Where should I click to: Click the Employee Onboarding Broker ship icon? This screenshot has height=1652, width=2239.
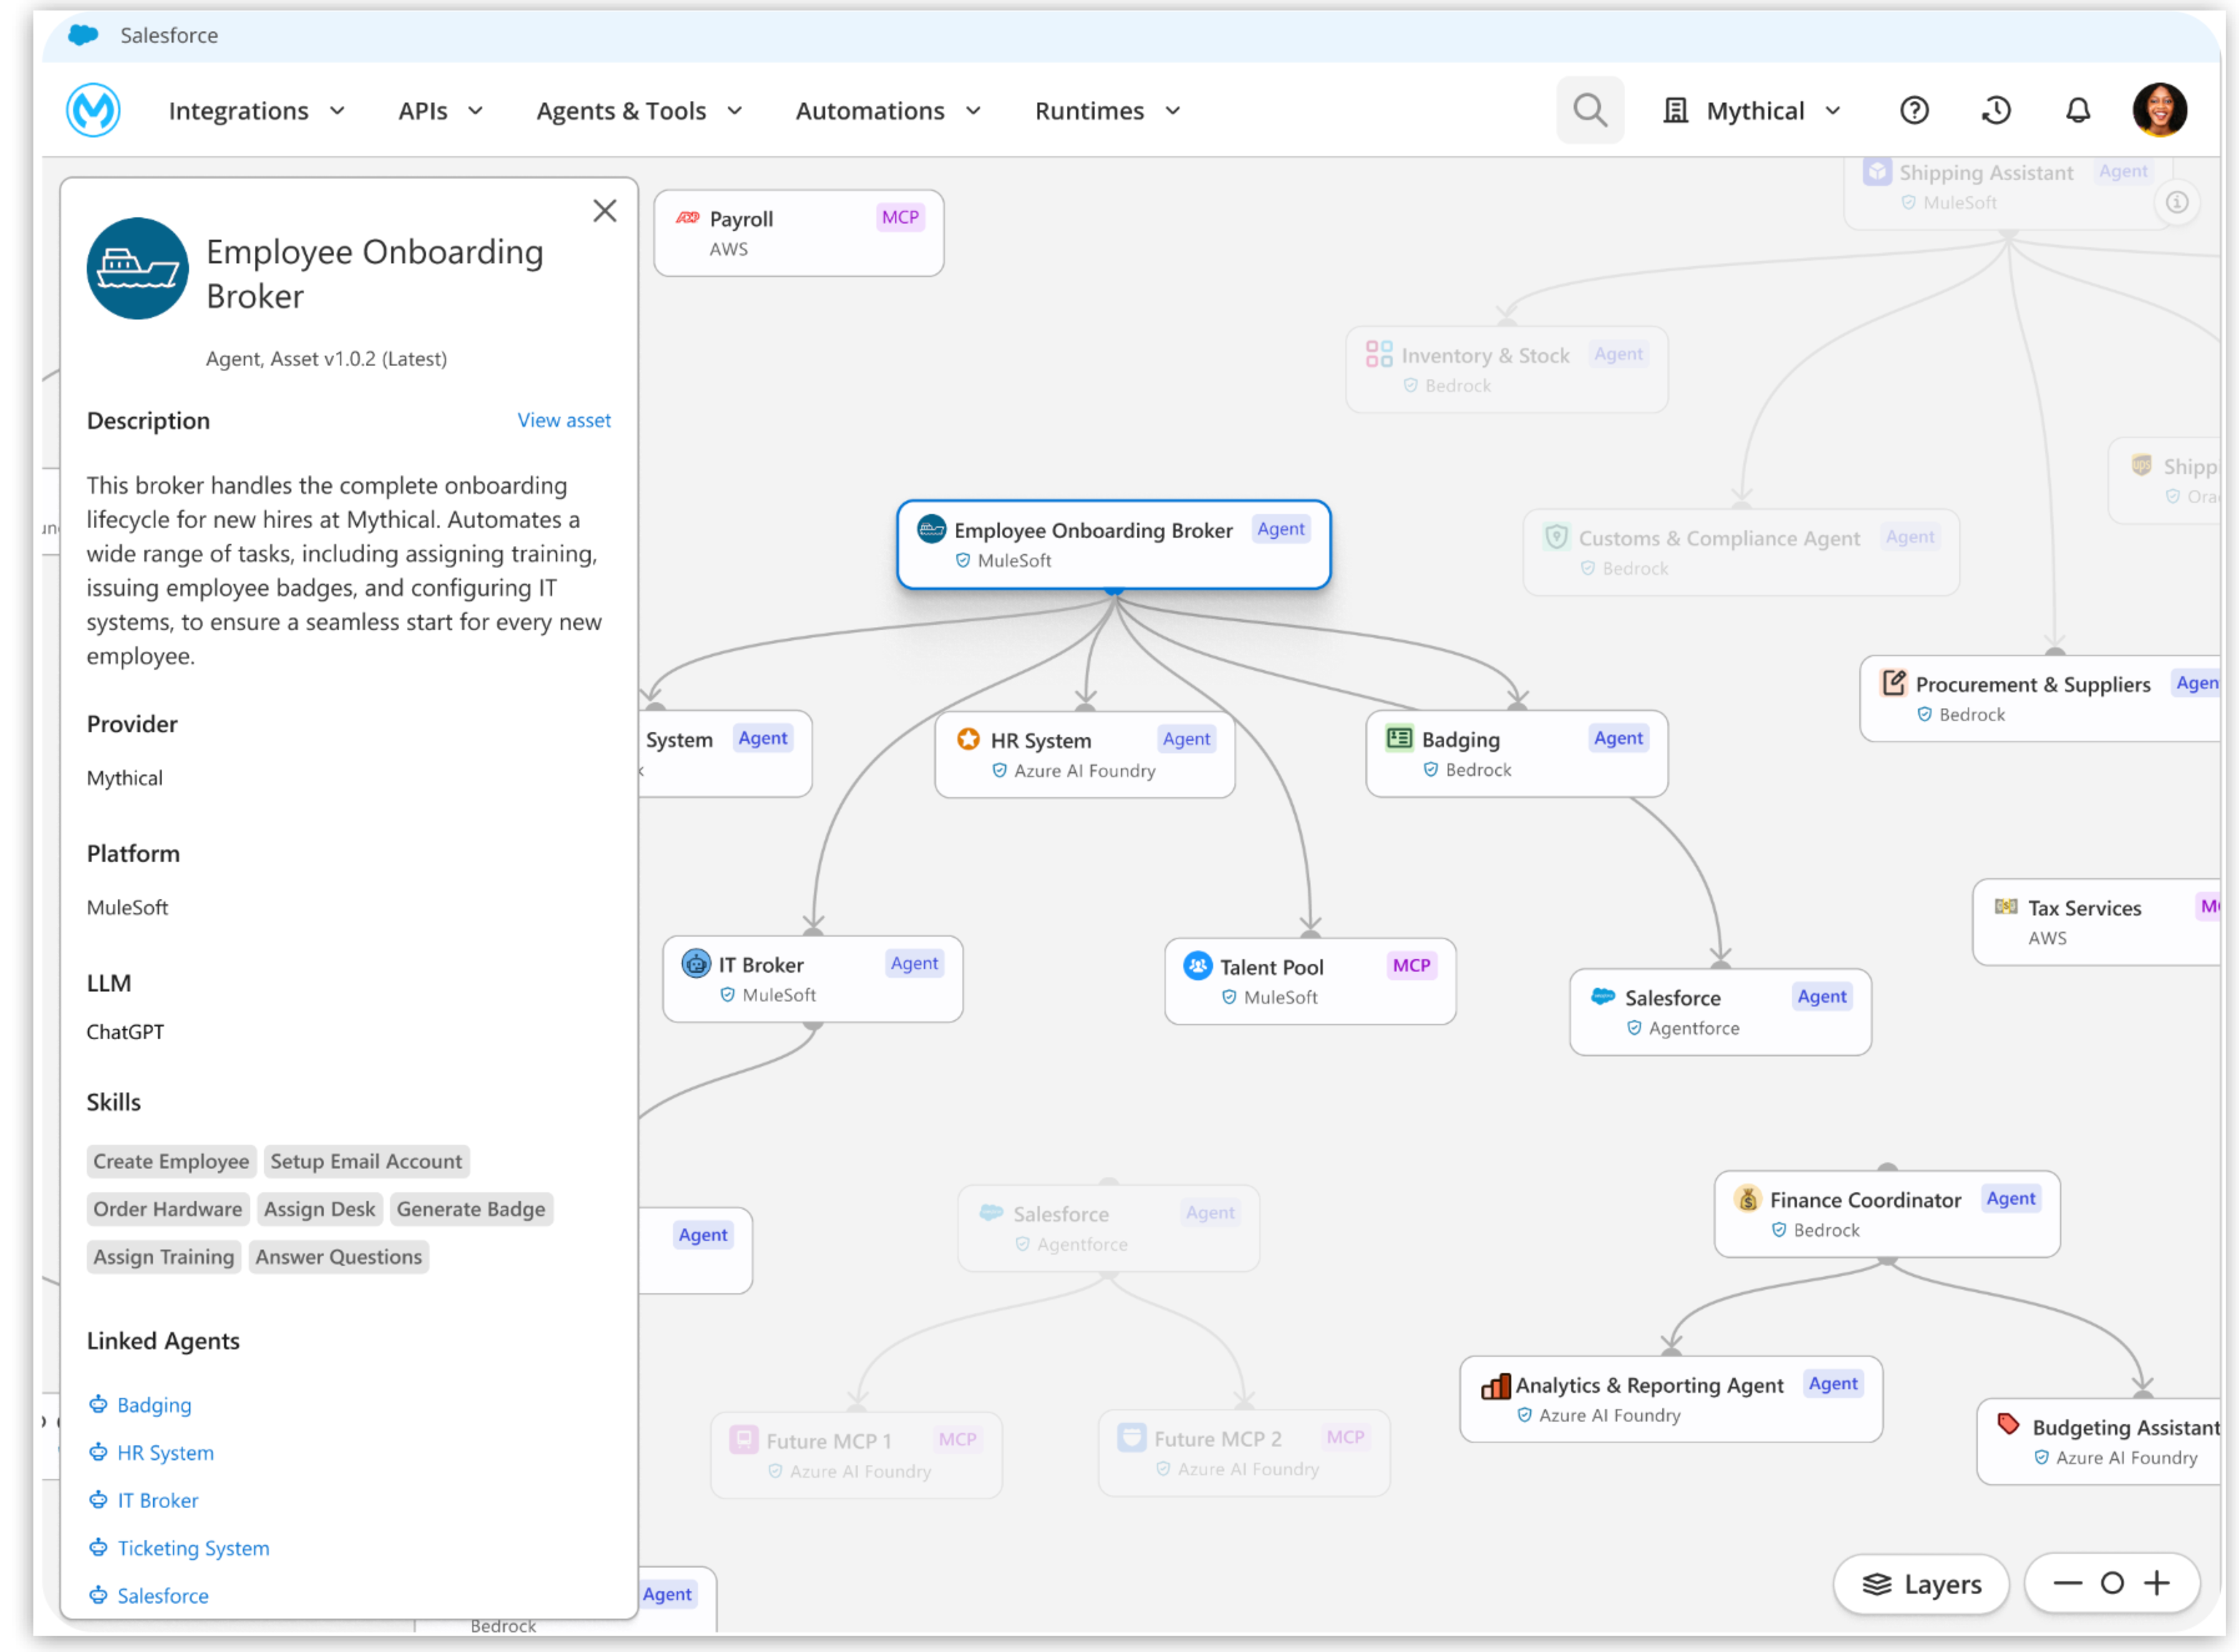point(138,269)
